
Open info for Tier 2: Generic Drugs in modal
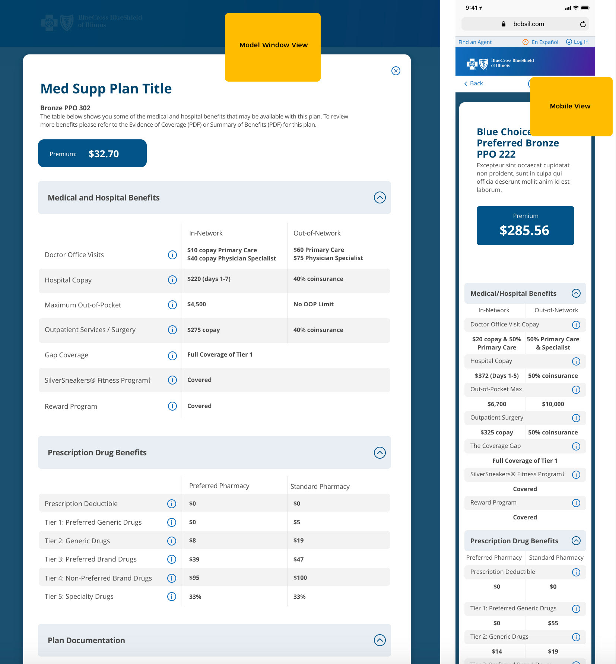pos(171,541)
